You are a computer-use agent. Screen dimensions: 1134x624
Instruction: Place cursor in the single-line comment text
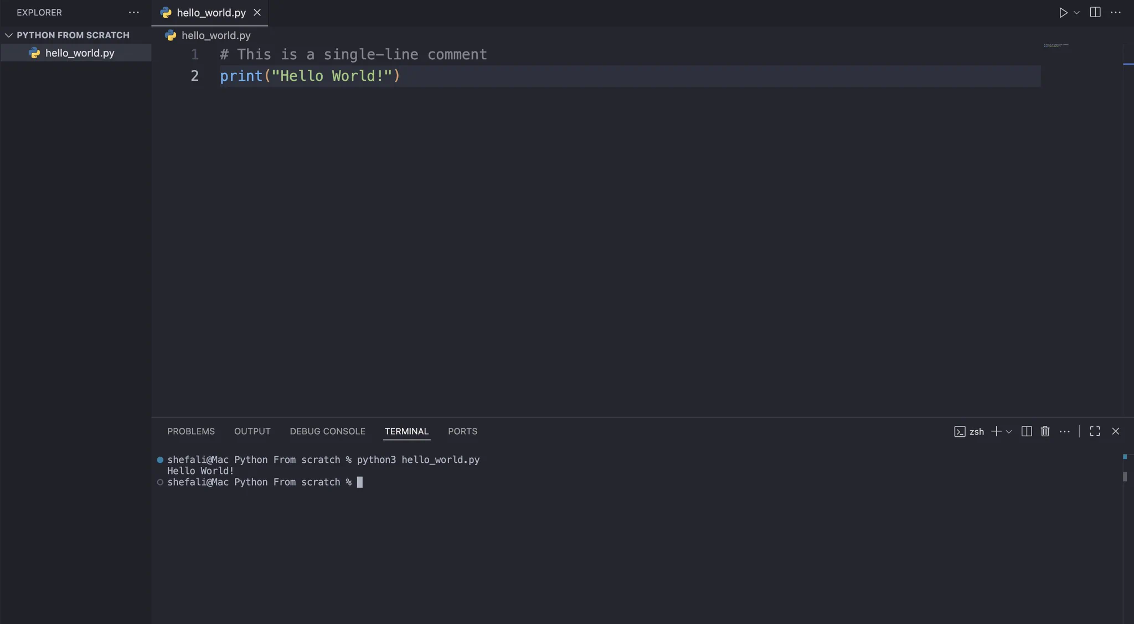click(x=353, y=54)
